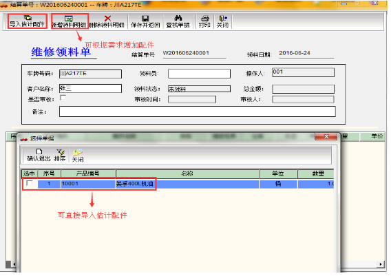This screenshot has height=276, width=391.
Task: Click the 名称 column header in the dialog
Action: pyautogui.click(x=187, y=173)
